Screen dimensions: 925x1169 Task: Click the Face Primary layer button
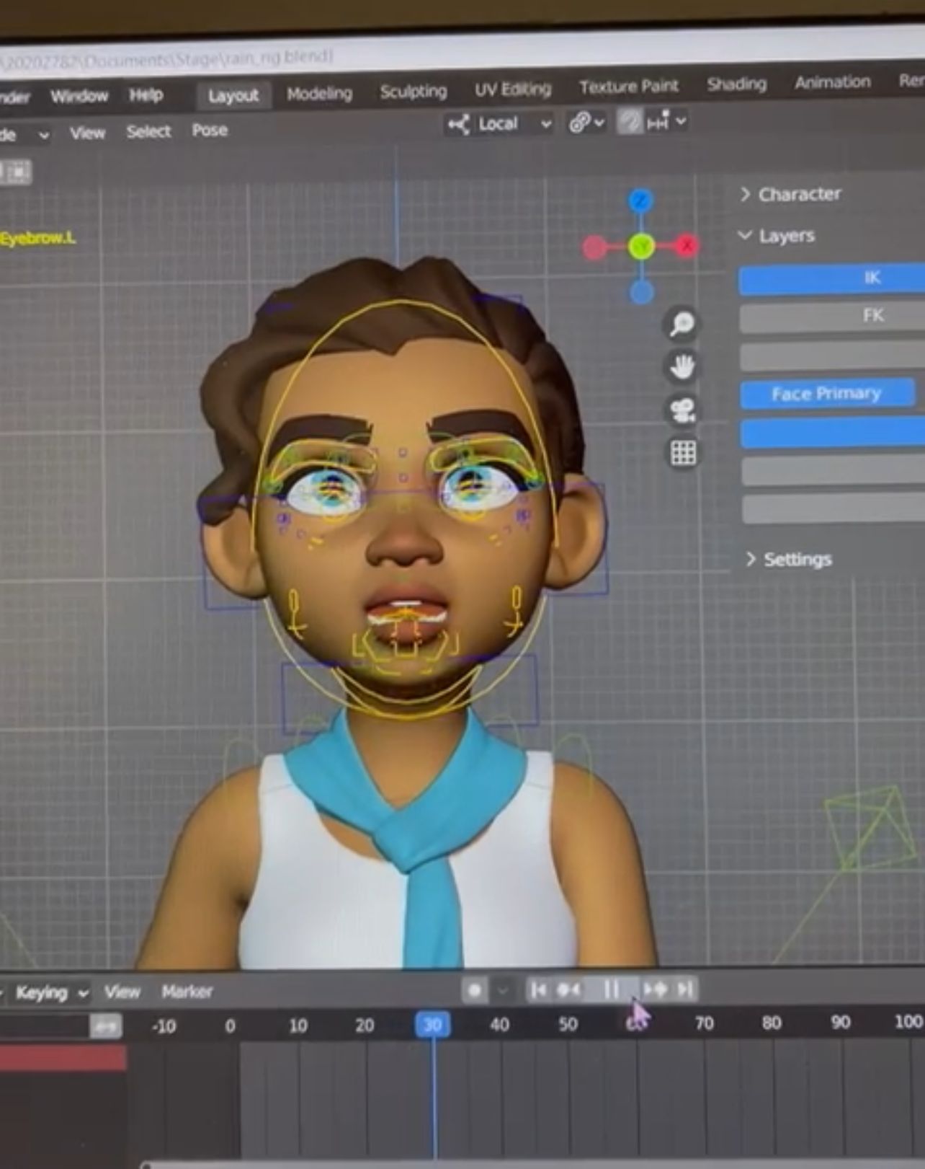point(826,394)
